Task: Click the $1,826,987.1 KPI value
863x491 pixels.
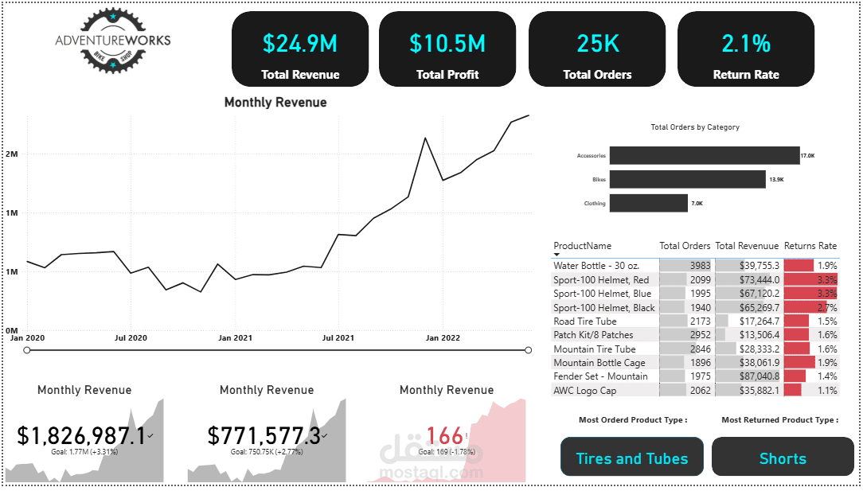Action: (x=81, y=435)
